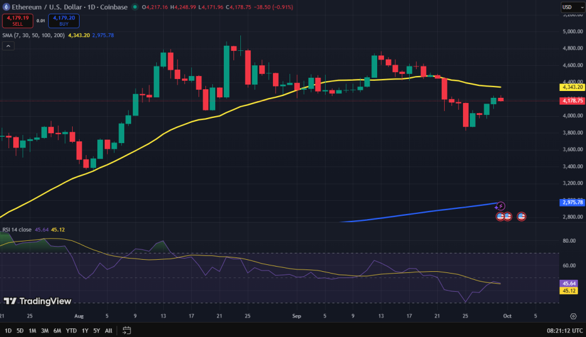Select the 1Y time range
The height and width of the screenshot is (337, 586).
point(85,331)
